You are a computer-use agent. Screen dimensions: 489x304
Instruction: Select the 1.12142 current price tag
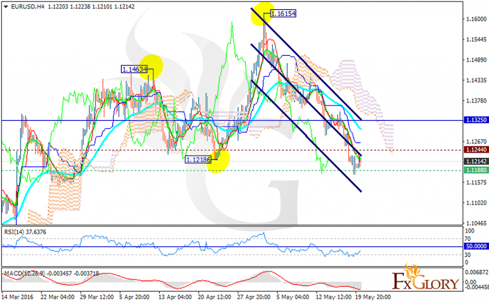(x=476, y=162)
